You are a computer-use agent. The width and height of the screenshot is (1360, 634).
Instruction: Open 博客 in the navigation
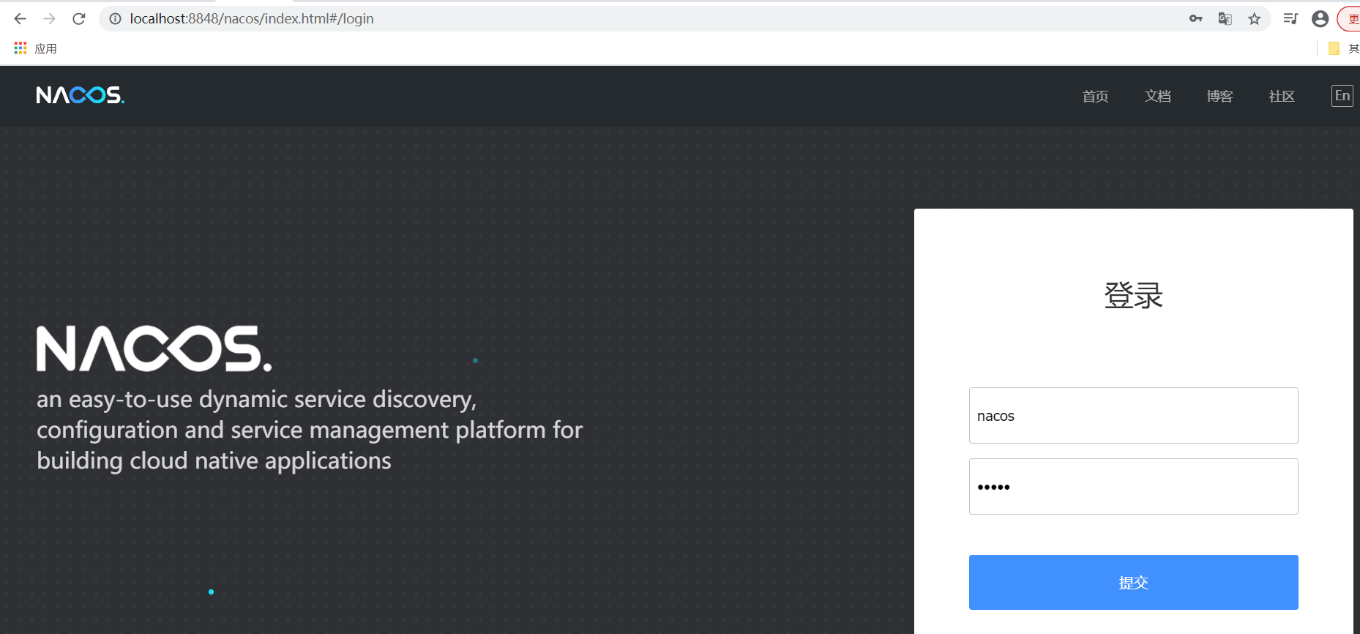coord(1220,96)
